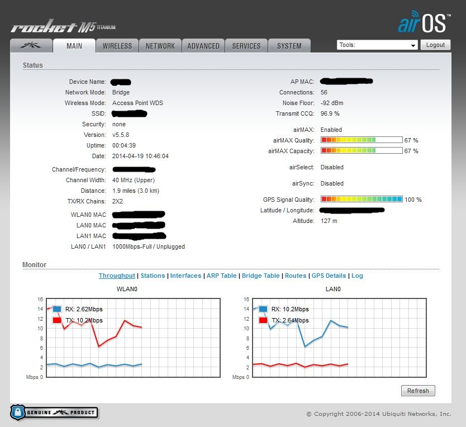The width and height of the screenshot is (466, 427).
Task: Open the ARP Table link
Action: pos(221,276)
